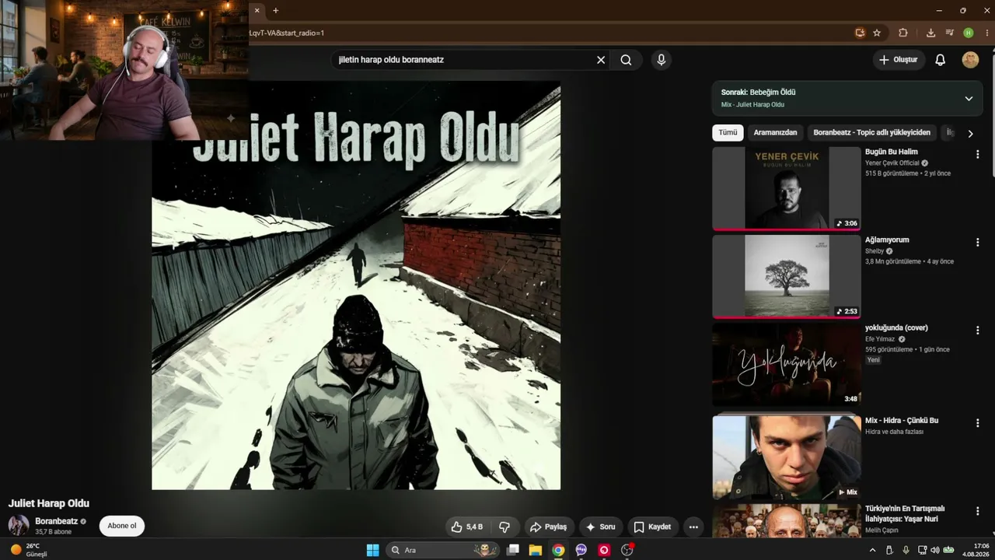Show more filter chips with the right arrow
Viewport: 995px width, 560px height.
pos(970,133)
